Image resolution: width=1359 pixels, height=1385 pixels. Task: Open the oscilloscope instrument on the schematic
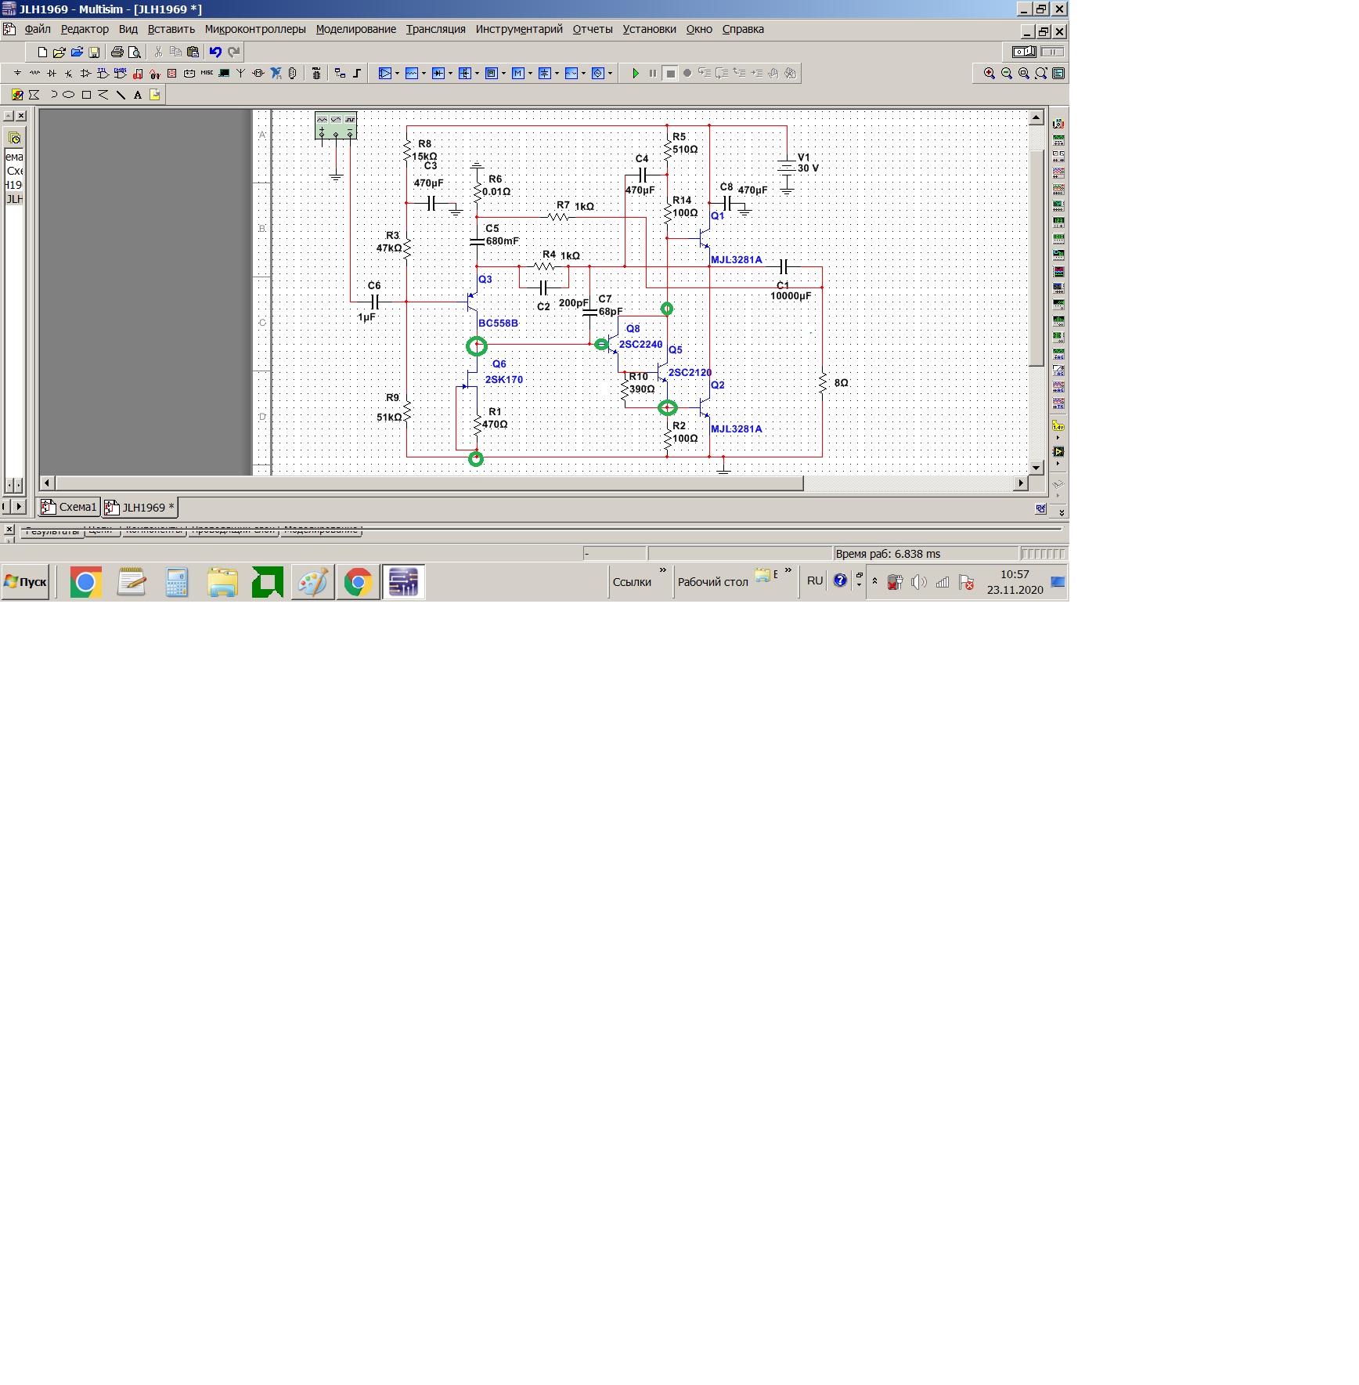[x=336, y=125]
